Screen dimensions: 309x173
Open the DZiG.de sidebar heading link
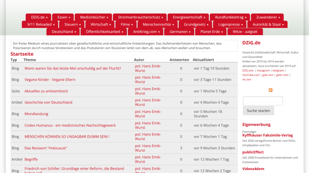click(x=251, y=43)
